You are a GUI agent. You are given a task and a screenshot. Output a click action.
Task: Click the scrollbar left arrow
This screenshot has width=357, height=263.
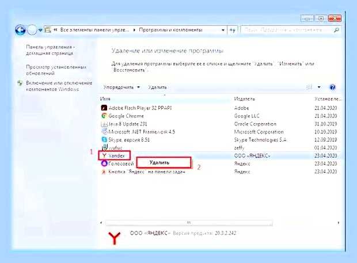pos(101,223)
